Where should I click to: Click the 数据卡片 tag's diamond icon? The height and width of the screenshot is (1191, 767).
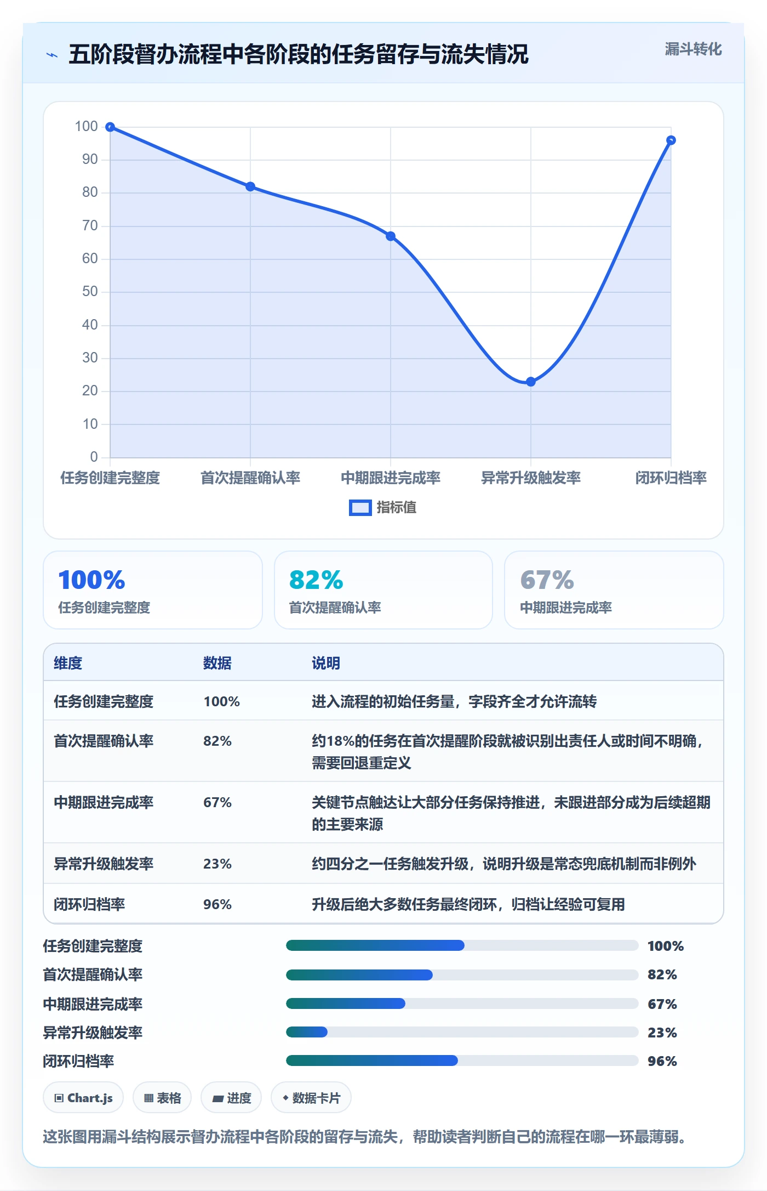point(285,1098)
